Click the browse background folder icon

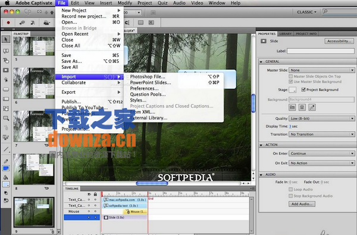292,107
